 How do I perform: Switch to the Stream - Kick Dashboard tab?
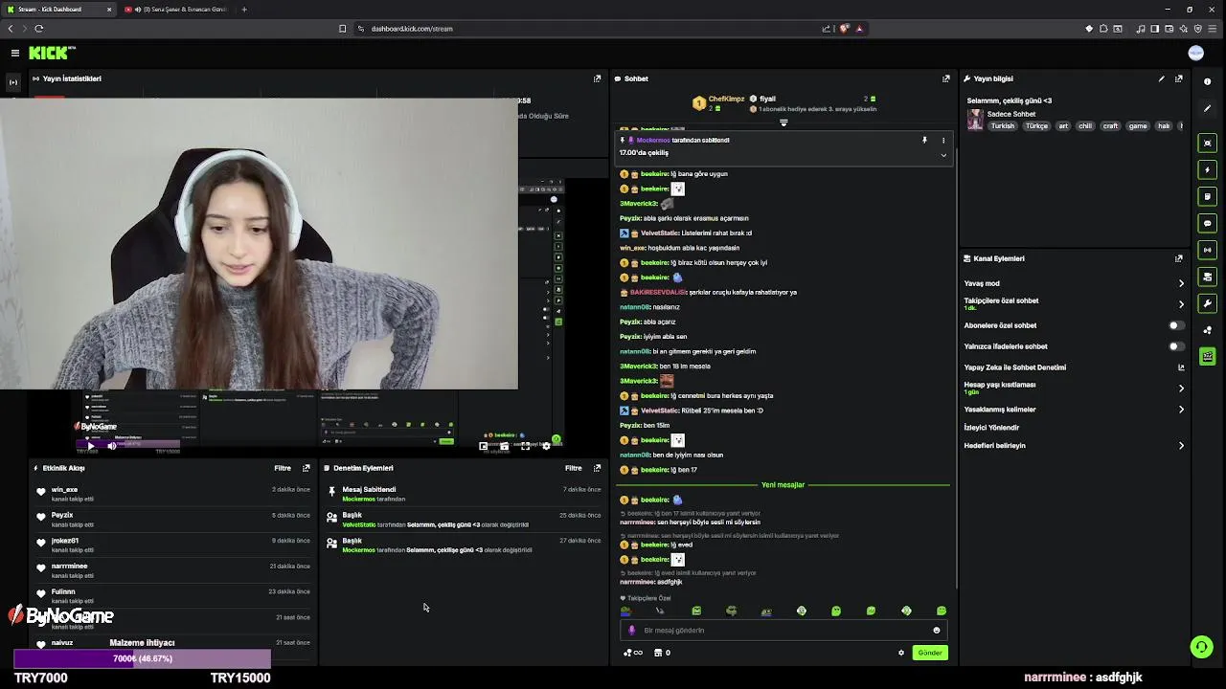coord(59,10)
